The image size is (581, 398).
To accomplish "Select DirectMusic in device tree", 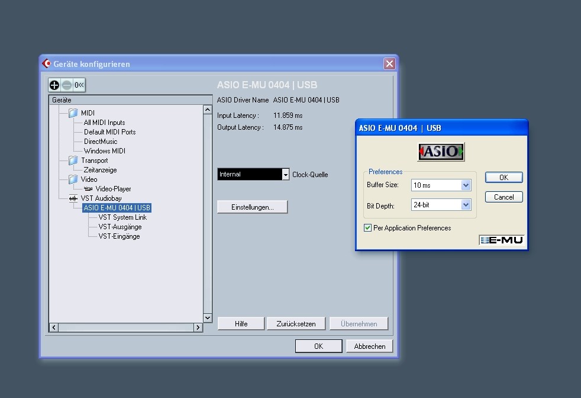I will click(x=101, y=142).
